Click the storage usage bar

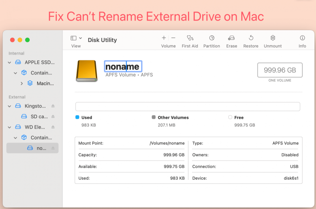point(188,106)
